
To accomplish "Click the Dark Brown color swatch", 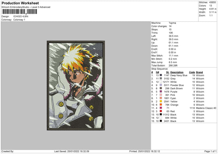I will click(x=161, y=88).
